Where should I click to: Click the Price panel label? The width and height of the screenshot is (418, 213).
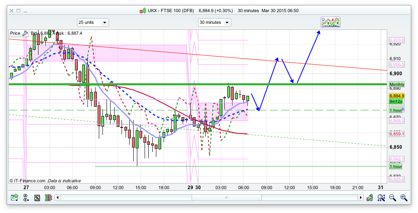(15, 34)
